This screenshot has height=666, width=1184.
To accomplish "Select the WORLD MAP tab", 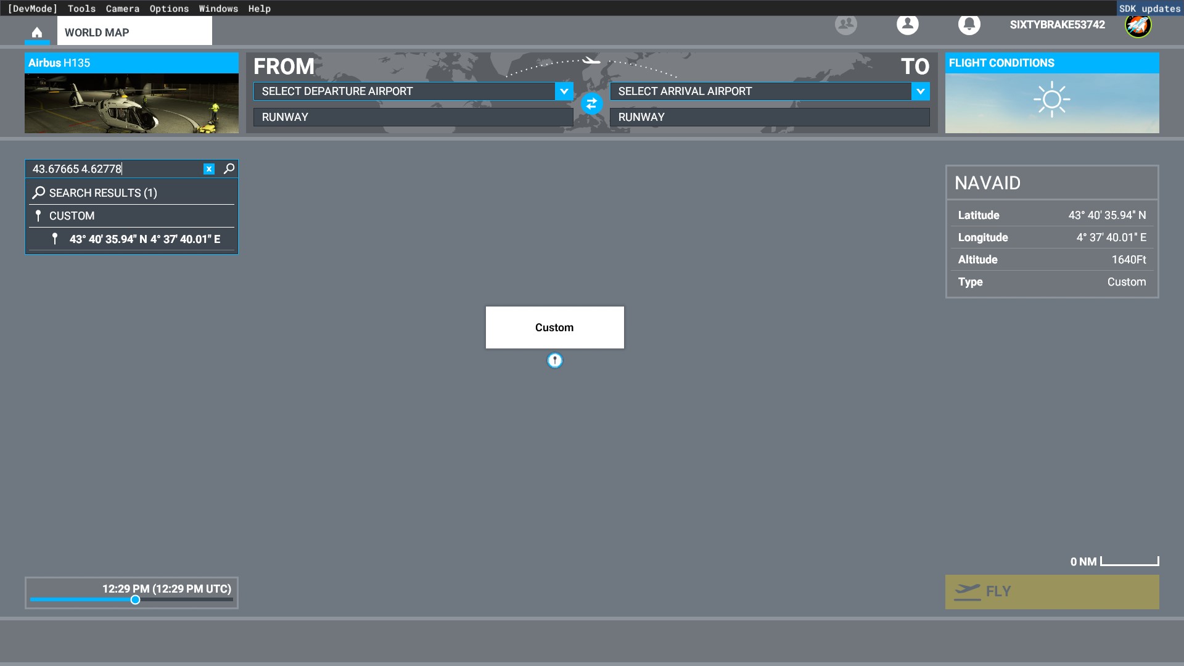I will pos(134,32).
